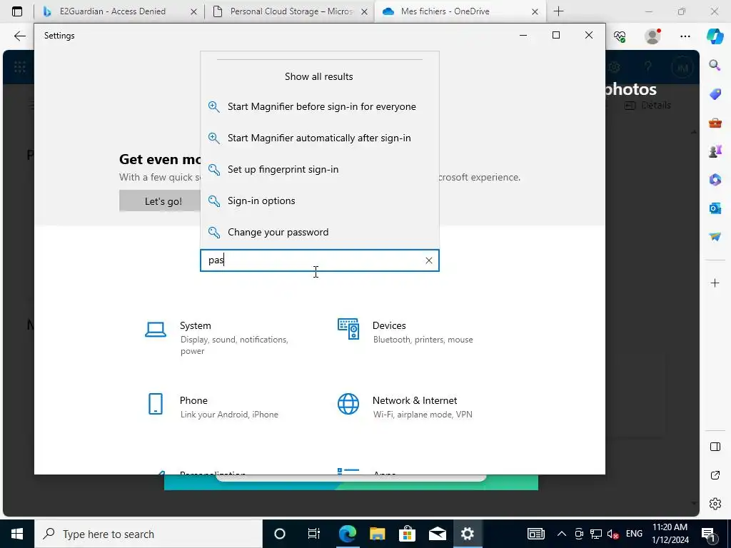This screenshot has height=548, width=731.
Task: Click taskbar 'Type here to search' box
Action: tap(148, 534)
